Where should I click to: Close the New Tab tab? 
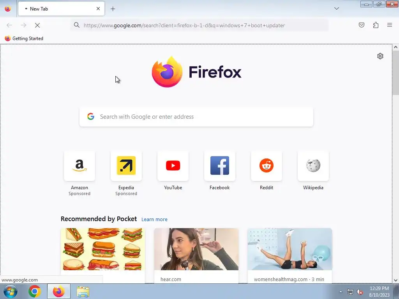click(98, 9)
